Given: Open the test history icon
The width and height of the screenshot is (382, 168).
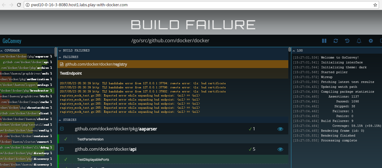Looking at the screenshot, I should (x=347, y=41).
